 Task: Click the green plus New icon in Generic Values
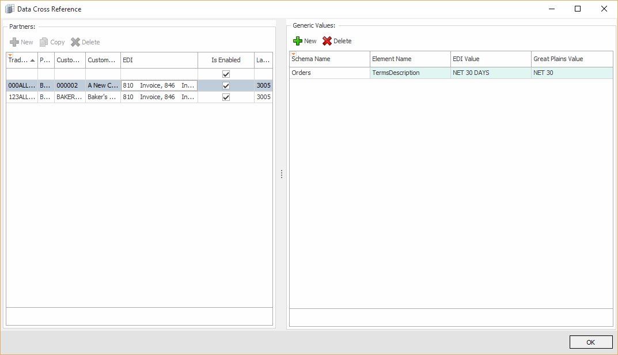coord(297,41)
